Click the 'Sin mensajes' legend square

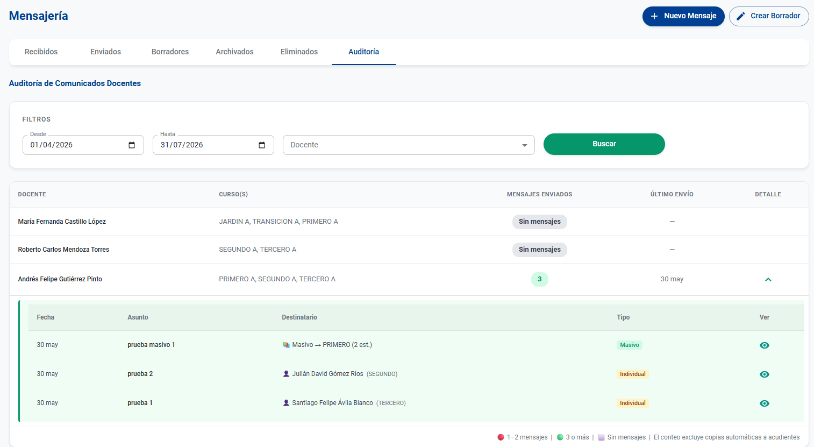(x=601, y=437)
